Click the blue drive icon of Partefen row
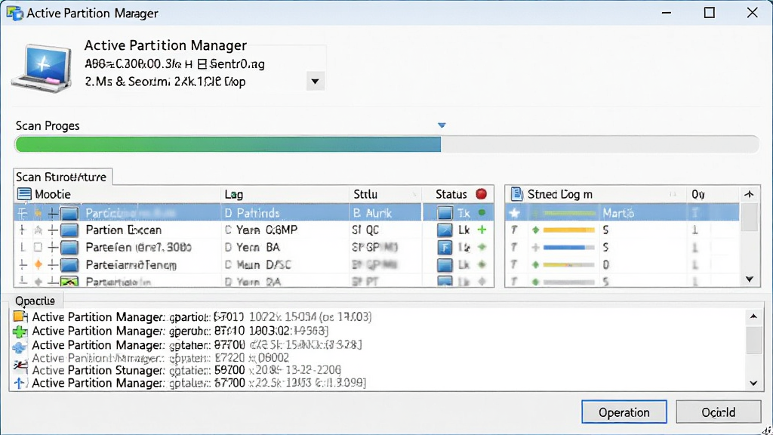Viewport: 773px width, 435px height. pos(69,248)
